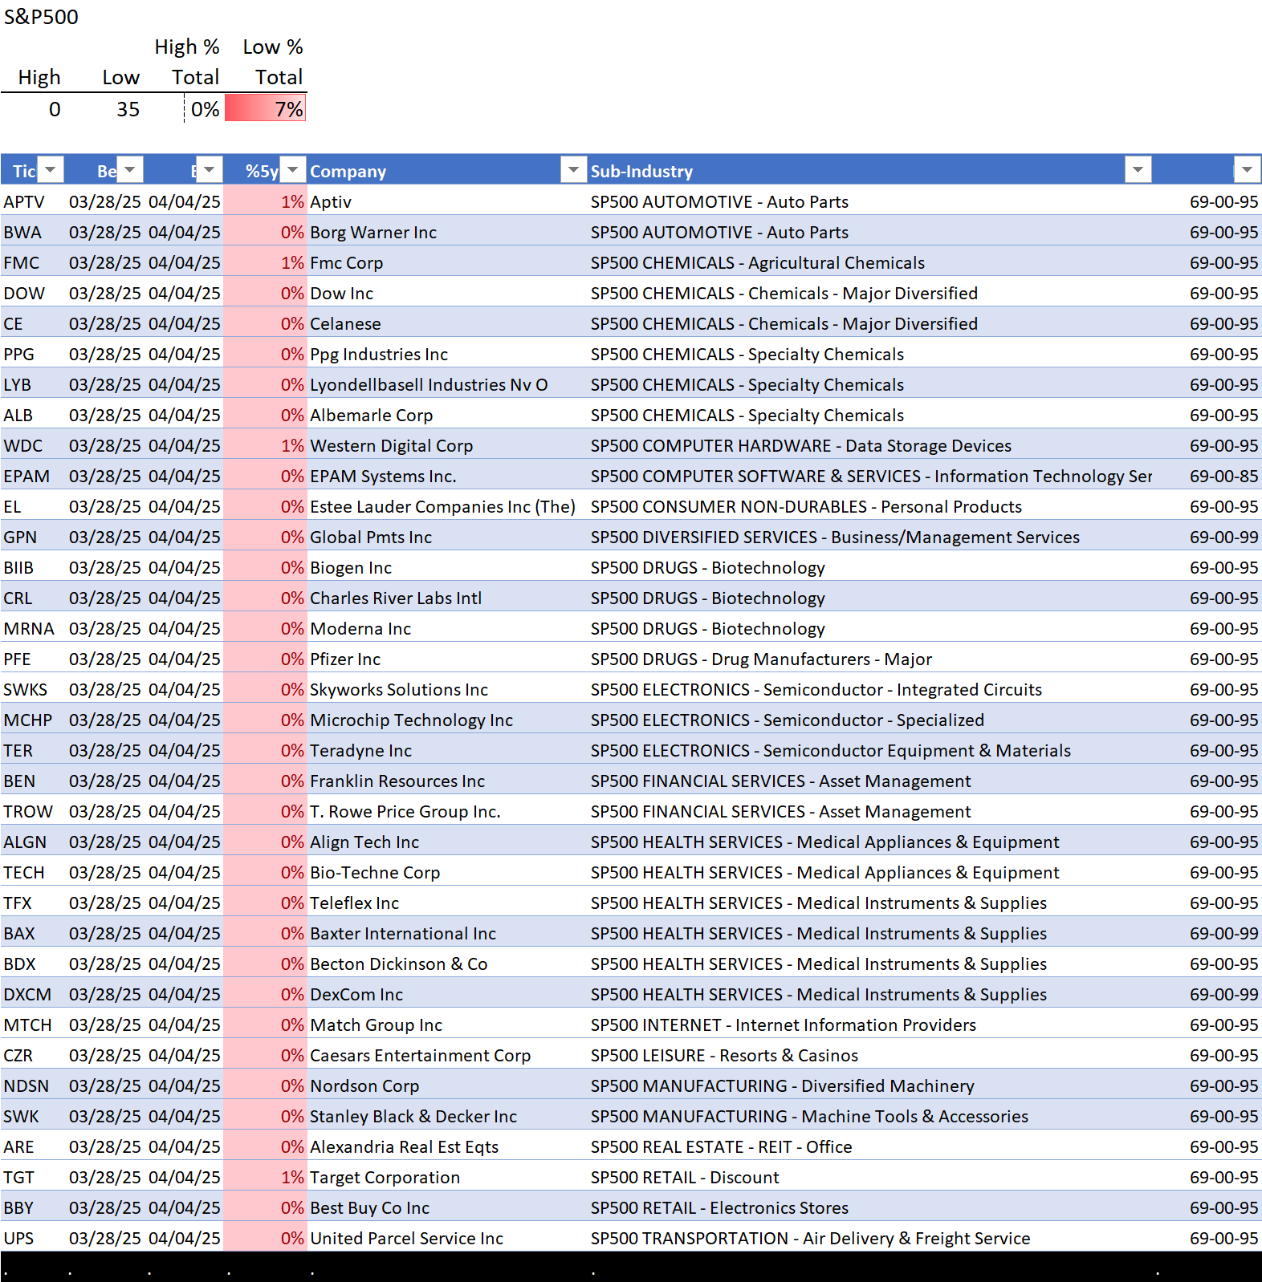Image resolution: width=1262 pixels, height=1282 pixels.
Task: Select the EPAM ticker cell
Action: pyautogui.click(x=33, y=476)
